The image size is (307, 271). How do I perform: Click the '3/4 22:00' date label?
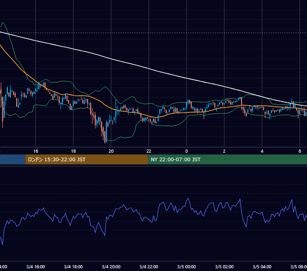(x=149, y=266)
